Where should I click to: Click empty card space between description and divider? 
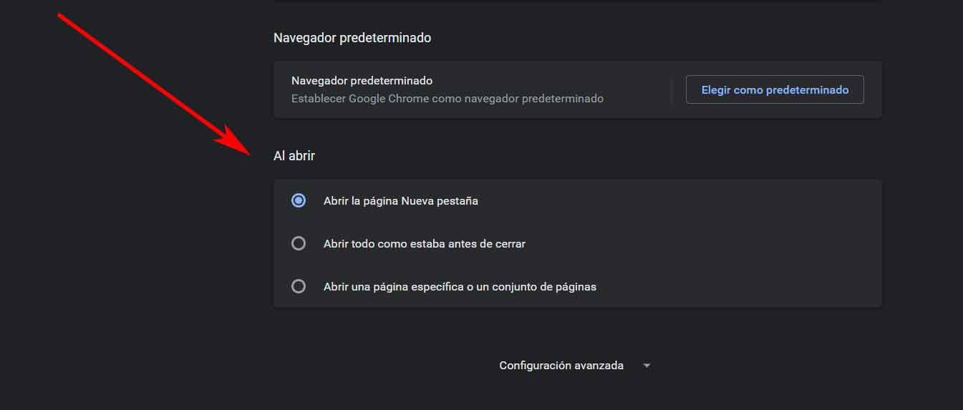pos(636,90)
